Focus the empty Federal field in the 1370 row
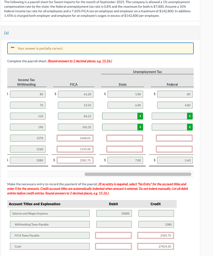The image size is (213, 256). [x=174, y=138]
